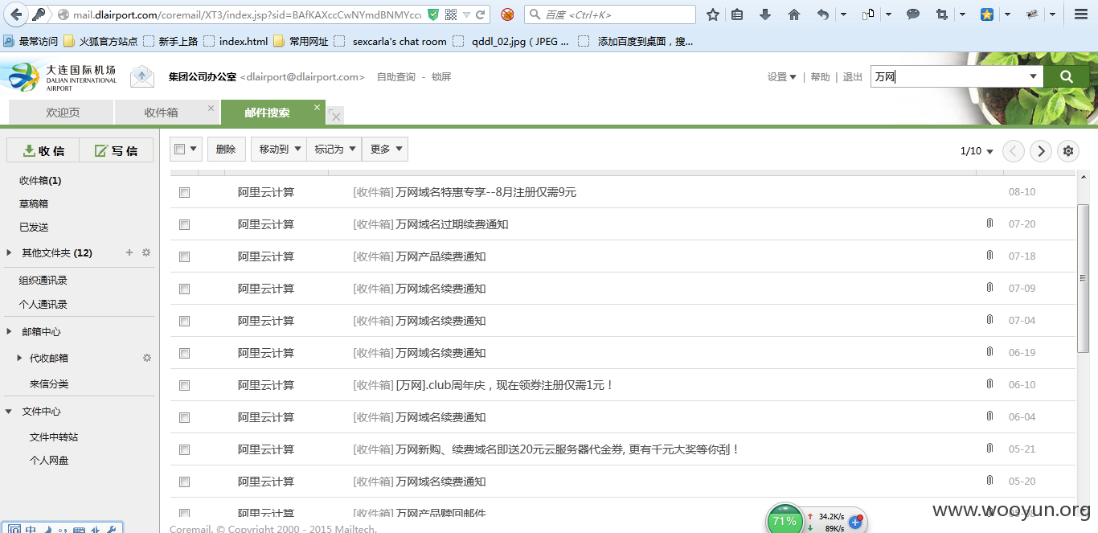Go to previous page of search results
Viewport: 1098px width, 533px height.
pyautogui.click(x=1014, y=150)
